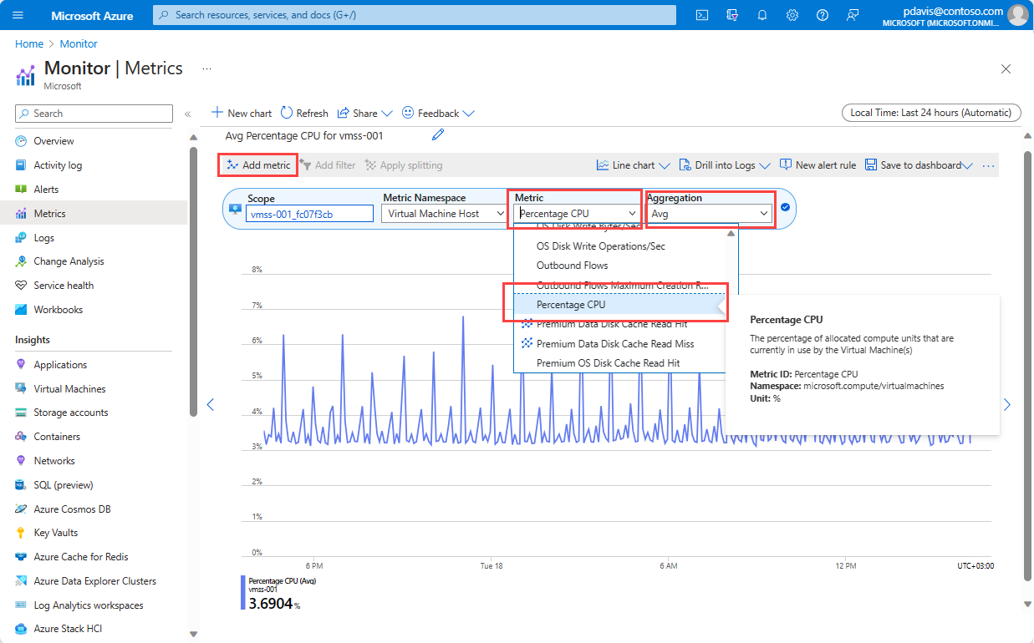Open the Aggregation dropdown
The image size is (1034, 643).
(709, 213)
